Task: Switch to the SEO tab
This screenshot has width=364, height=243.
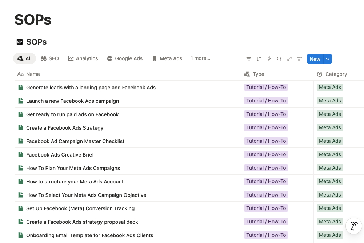Action: (x=50, y=58)
